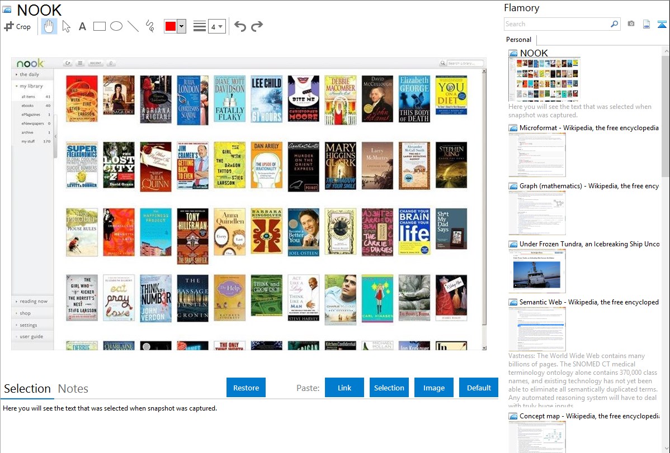
Task: Paste as Link button
Action: pos(345,388)
